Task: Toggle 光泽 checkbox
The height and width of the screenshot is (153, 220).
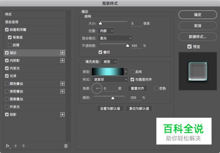Action: (x=7, y=76)
